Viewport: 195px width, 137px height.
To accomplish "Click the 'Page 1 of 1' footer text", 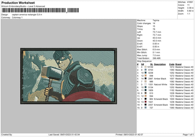I will pos(188,135).
